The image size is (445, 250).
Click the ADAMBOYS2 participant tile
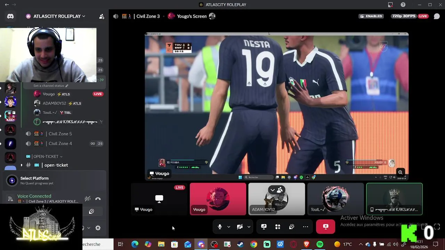tap(277, 199)
